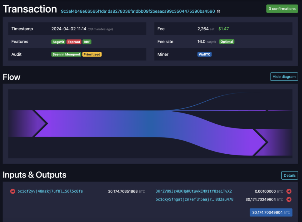Open the ViaBTC miner pool page
302x222 pixels.
(204, 54)
